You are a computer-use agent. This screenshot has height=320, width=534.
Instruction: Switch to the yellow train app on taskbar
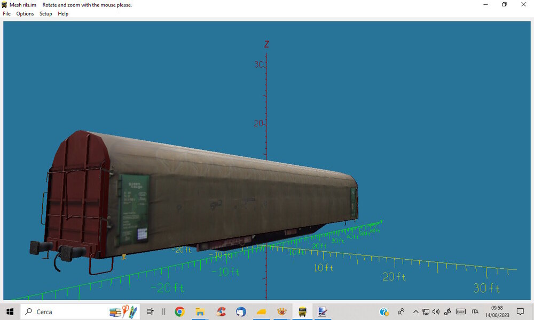[x=302, y=311]
